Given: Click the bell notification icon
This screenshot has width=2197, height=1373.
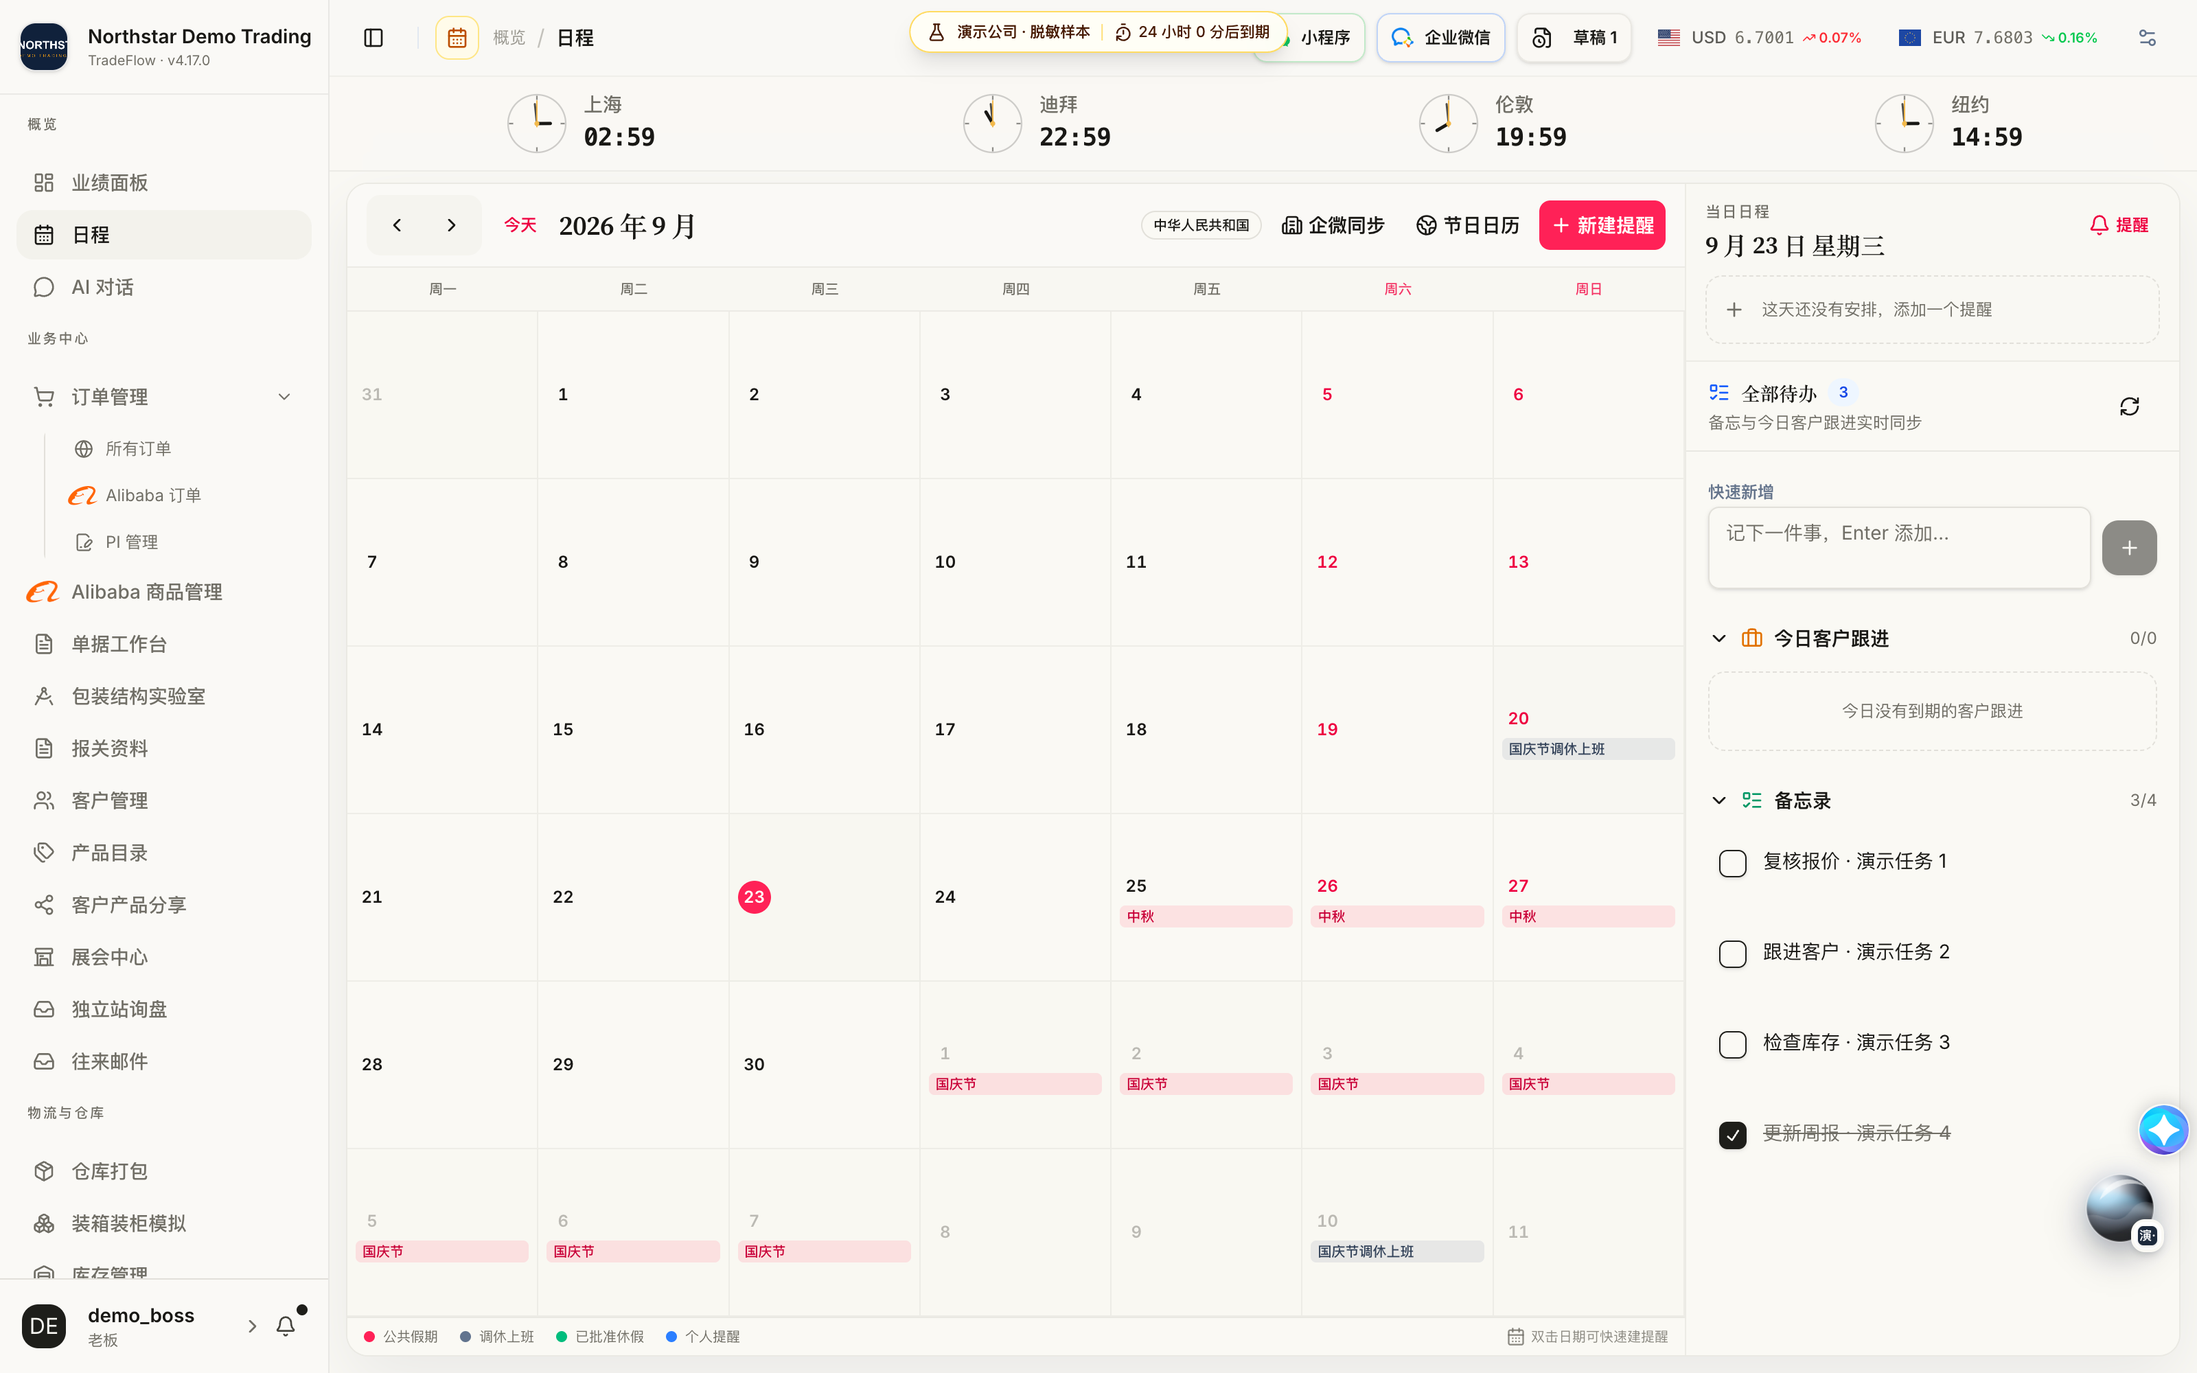Looking at the screenshot, I should point(286,1326).
